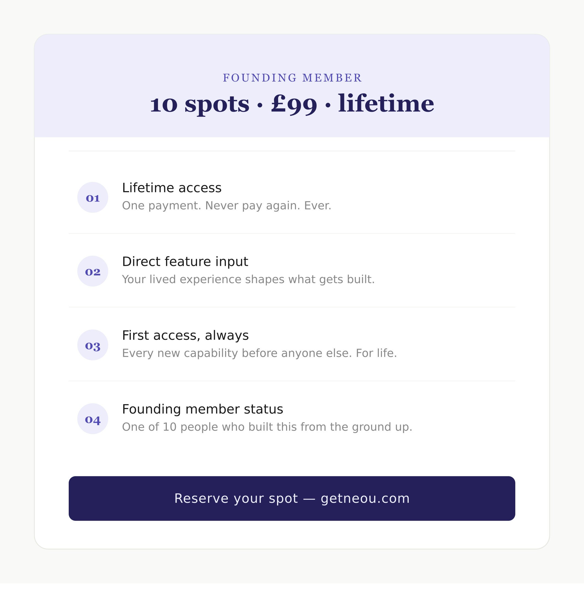The image size is (584, 592).
Task: Click "10 spots" in the headline
Action: 199,104
